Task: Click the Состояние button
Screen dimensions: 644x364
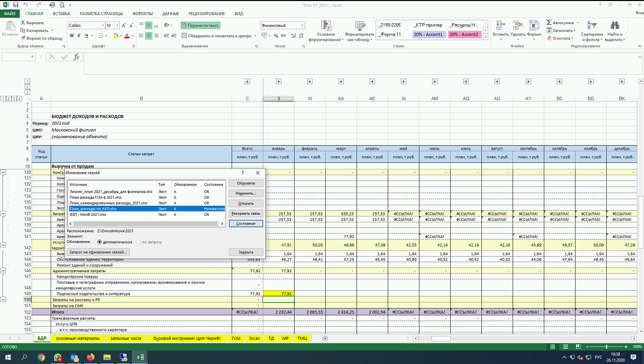Action: pos(246,223)
